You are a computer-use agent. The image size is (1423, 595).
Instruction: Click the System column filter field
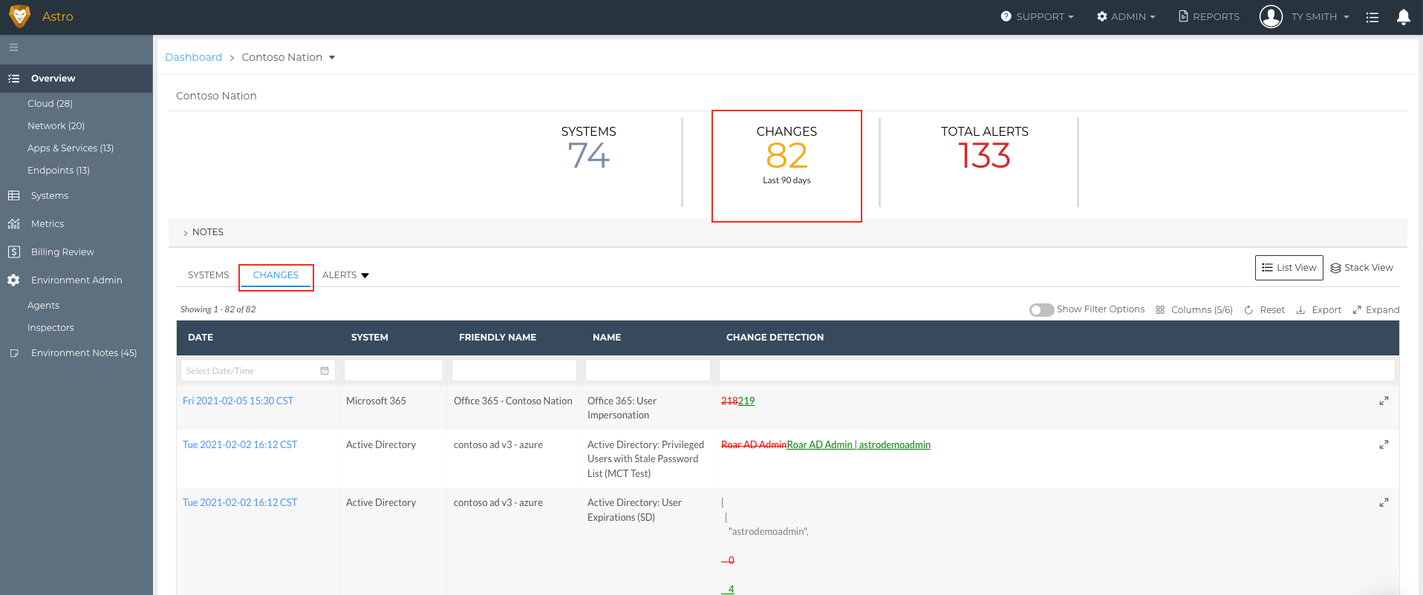pos(394,370)
